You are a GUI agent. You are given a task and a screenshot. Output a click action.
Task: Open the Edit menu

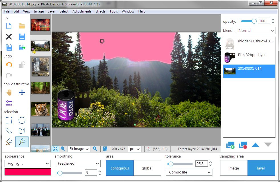16,11
